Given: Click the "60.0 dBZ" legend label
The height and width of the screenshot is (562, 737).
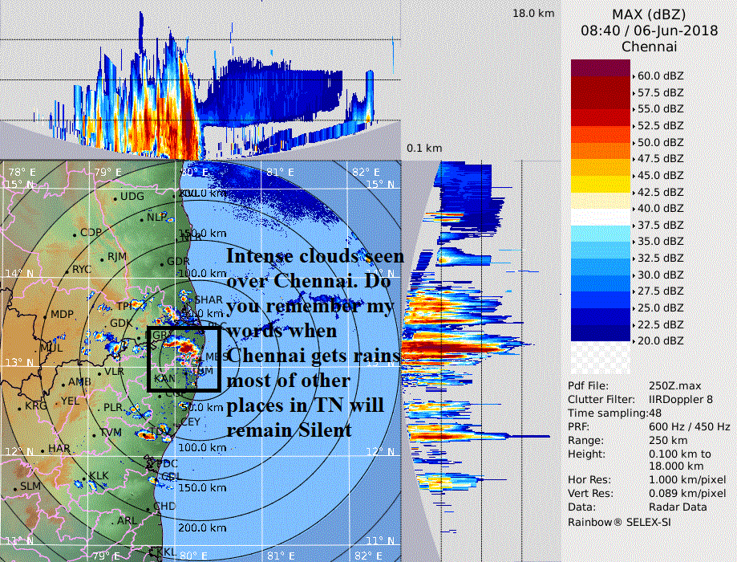Looking at the screenshot, I should pos(660,75).
